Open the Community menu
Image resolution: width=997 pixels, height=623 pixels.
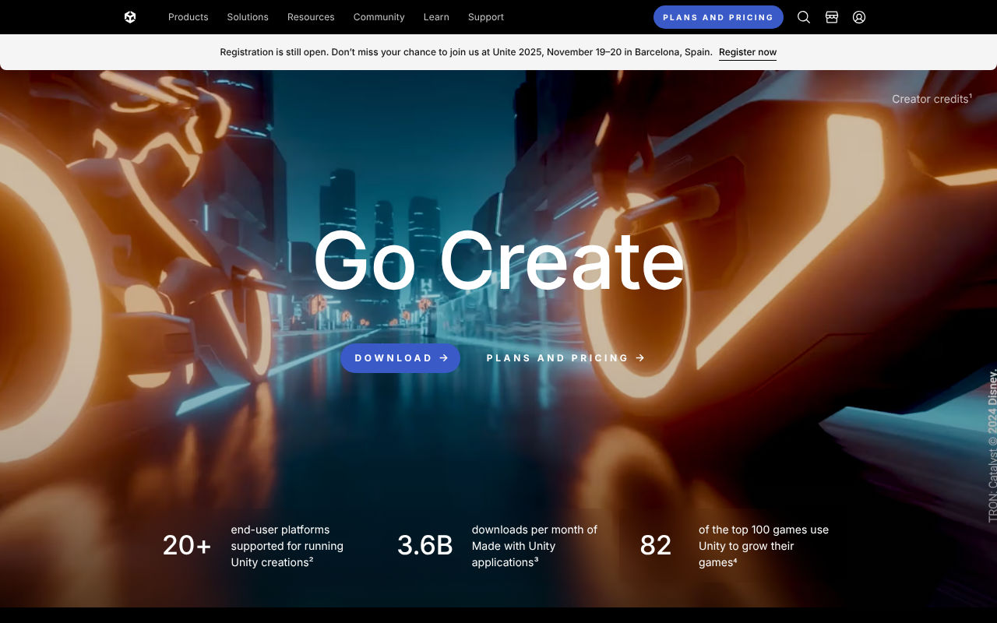pyautogui.click(x=379, y=16)
